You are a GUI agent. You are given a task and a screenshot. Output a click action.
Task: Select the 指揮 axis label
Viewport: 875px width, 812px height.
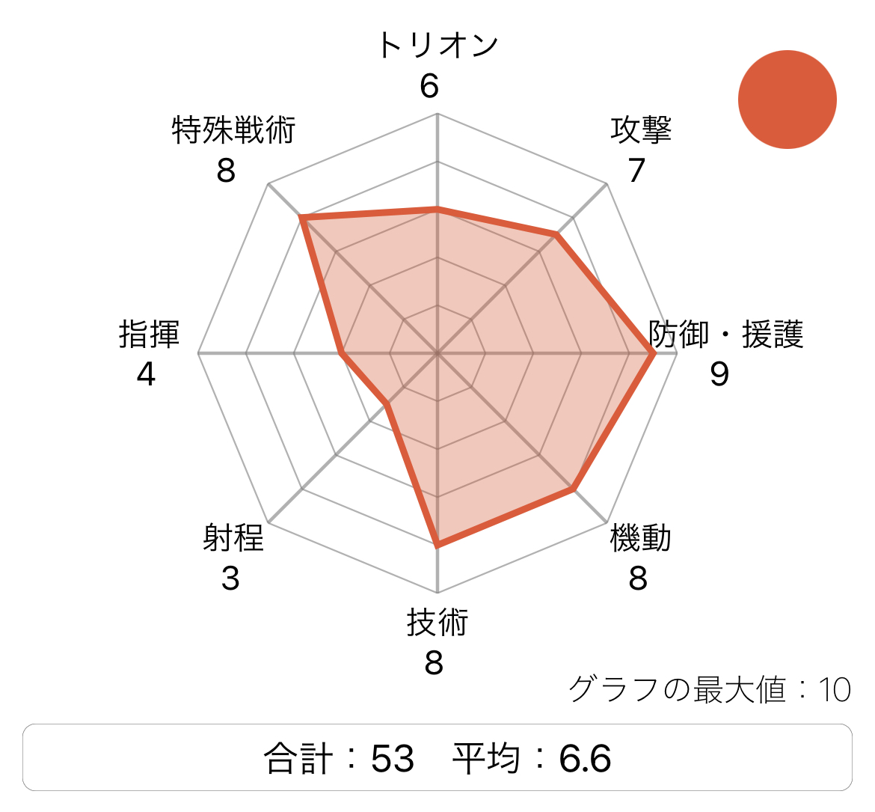click(150, 334)
